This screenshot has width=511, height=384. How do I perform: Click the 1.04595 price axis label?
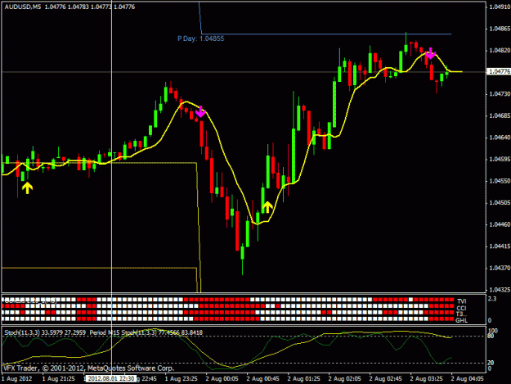point(500,159)
